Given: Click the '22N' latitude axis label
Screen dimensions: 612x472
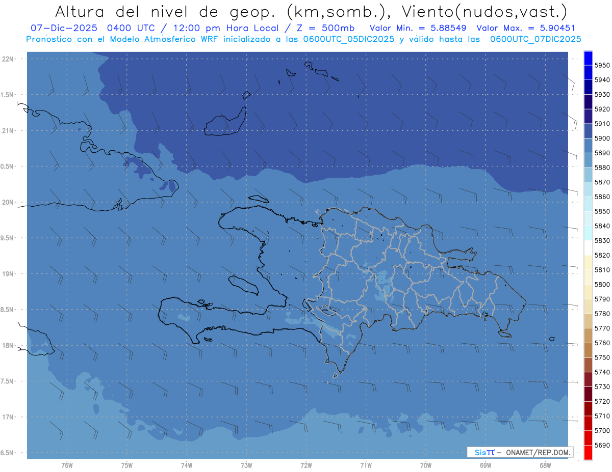Looking at the screenshot, I should pos(8,59).
